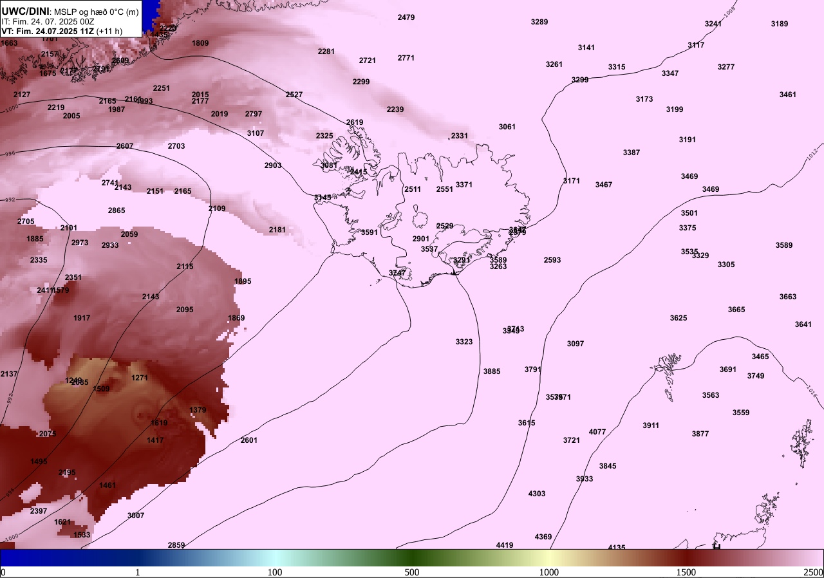Click the height value 3241
This screenshot has height=578, width=824.
(x=713, y=24)
